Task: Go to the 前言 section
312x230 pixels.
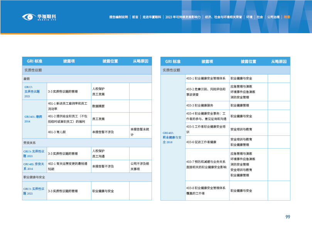Action: coord(135,17)
